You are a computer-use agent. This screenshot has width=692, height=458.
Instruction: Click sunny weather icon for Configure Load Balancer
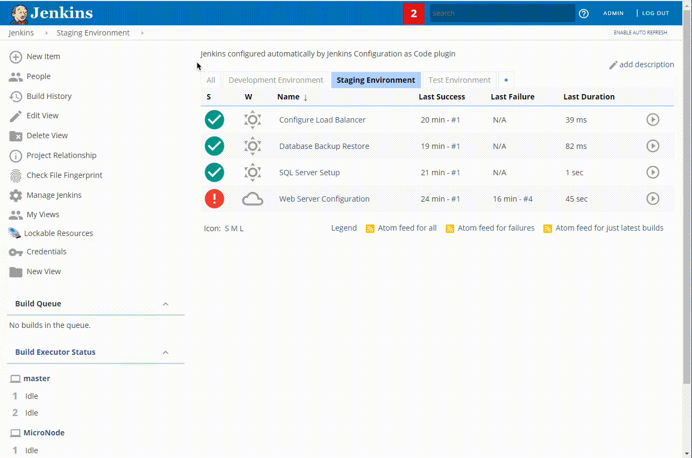252,119
